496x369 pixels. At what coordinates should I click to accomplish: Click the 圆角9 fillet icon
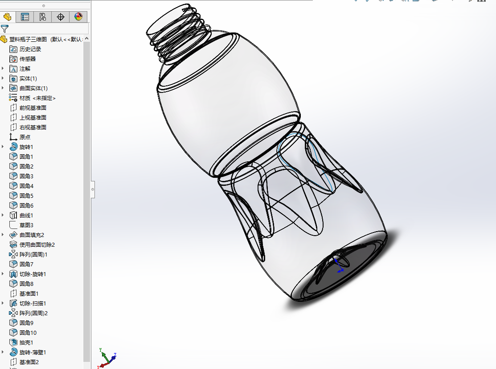[13, 323]
